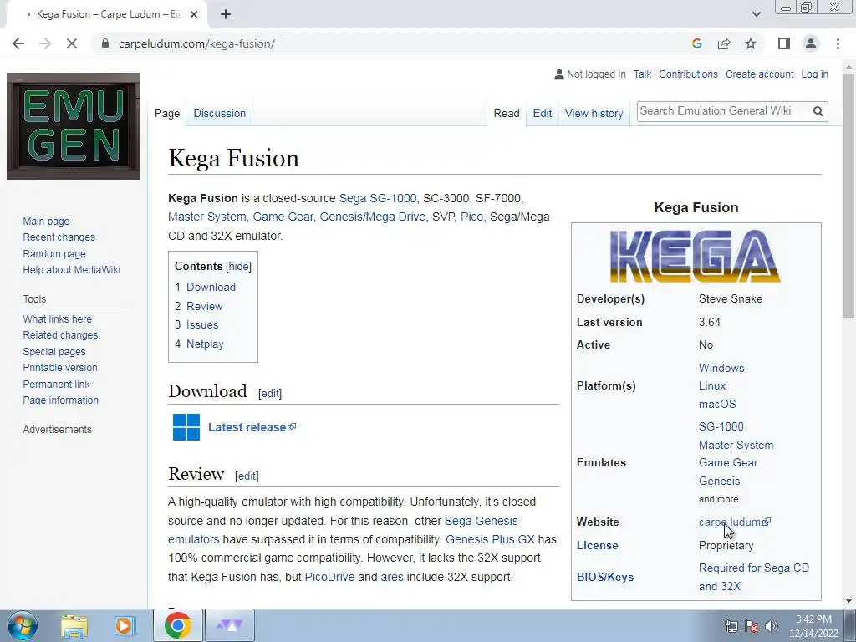Open the Windows platform link in infobox

click(721, 368)
